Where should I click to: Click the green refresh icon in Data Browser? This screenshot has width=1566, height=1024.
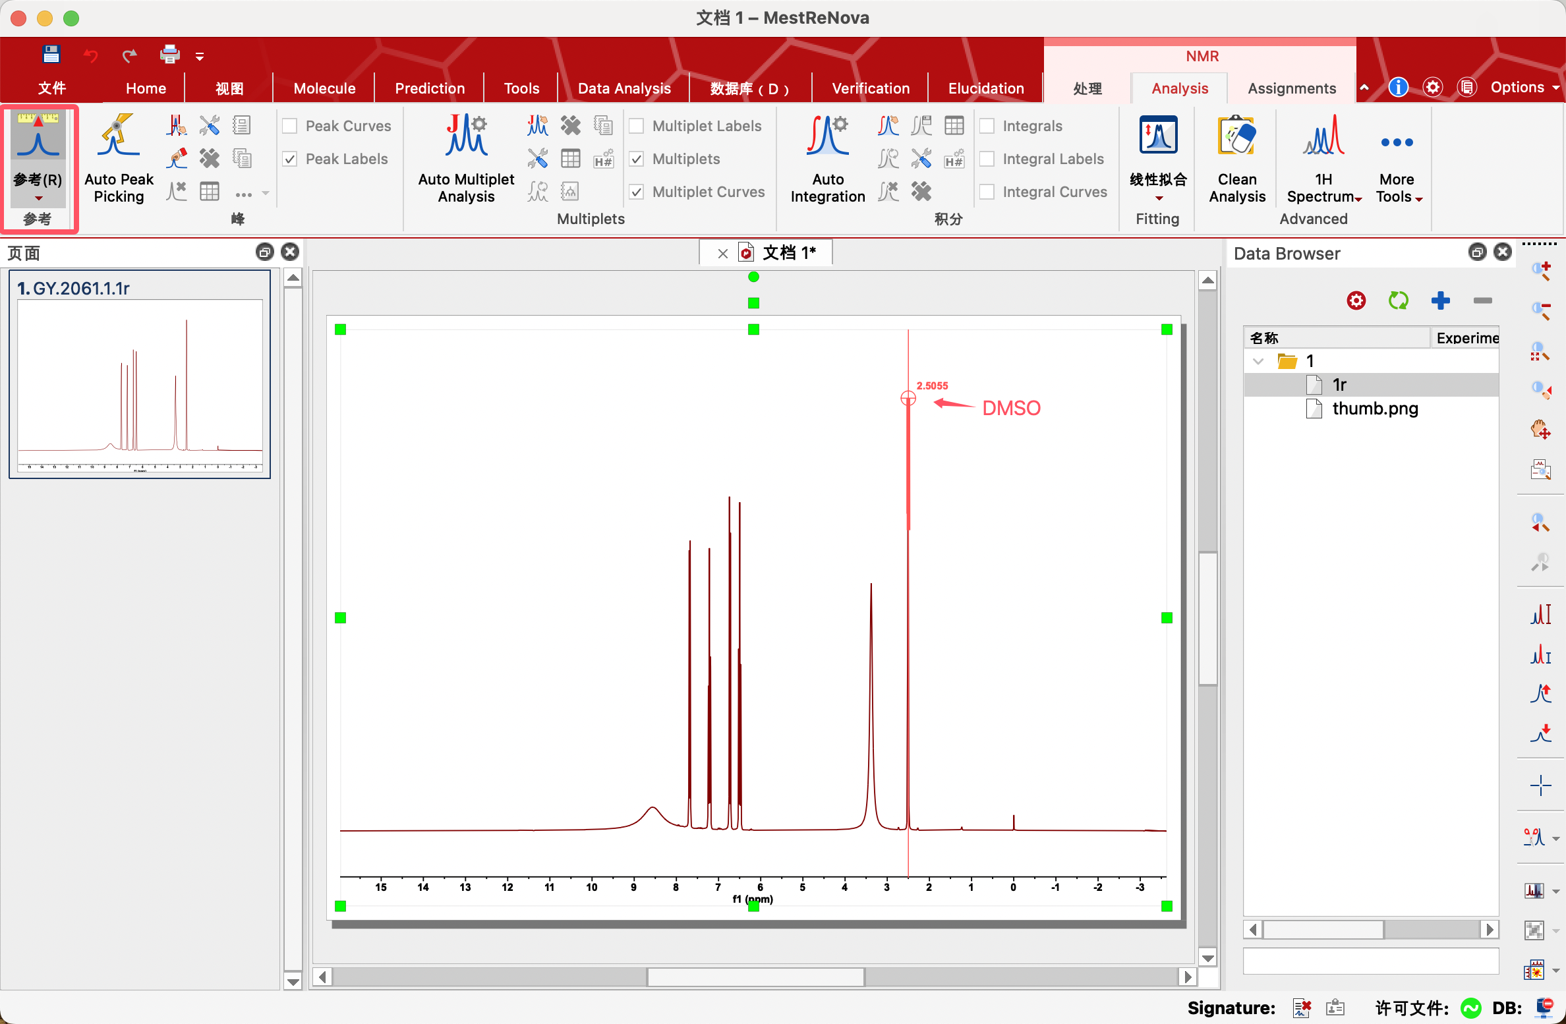(x=1398, y=301)
